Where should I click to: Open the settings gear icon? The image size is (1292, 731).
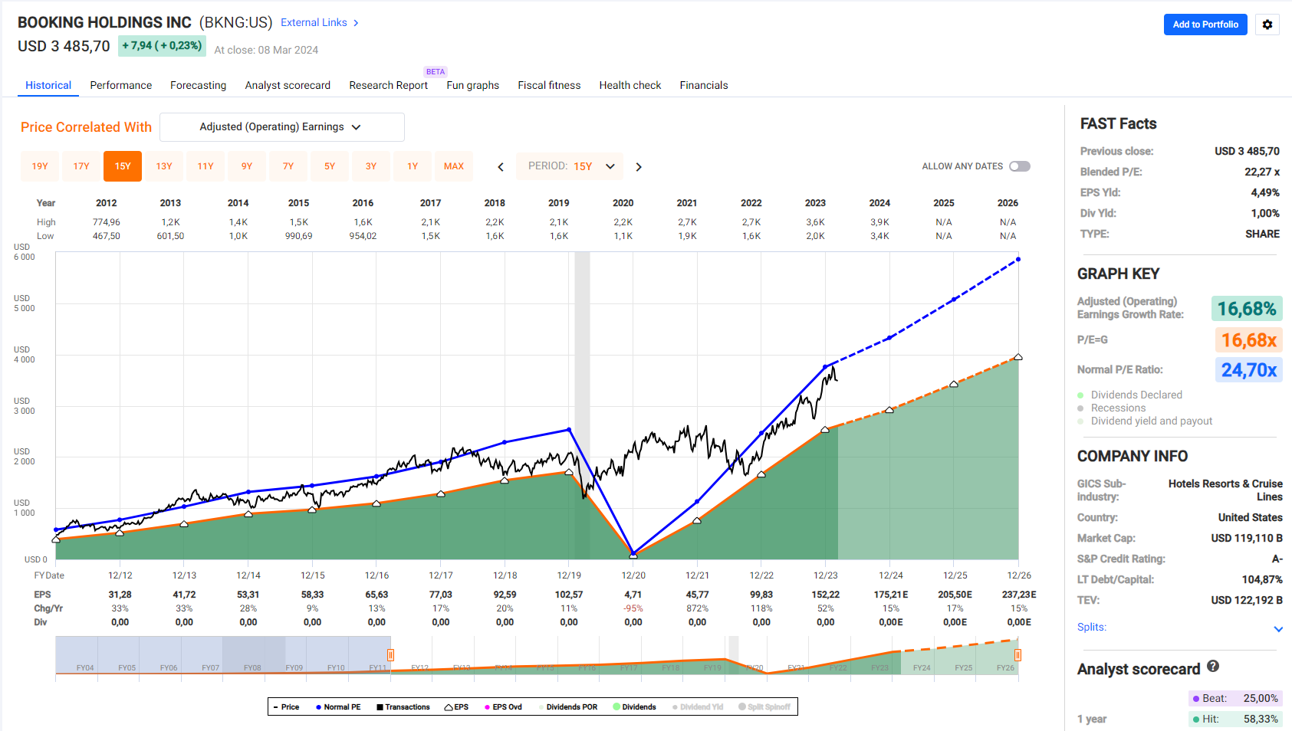pyautogui.click(x=1267, y=25)
